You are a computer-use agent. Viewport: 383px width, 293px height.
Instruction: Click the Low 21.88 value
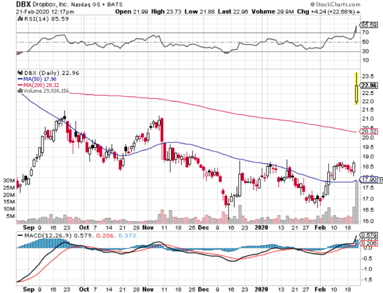tap(200, 12)
